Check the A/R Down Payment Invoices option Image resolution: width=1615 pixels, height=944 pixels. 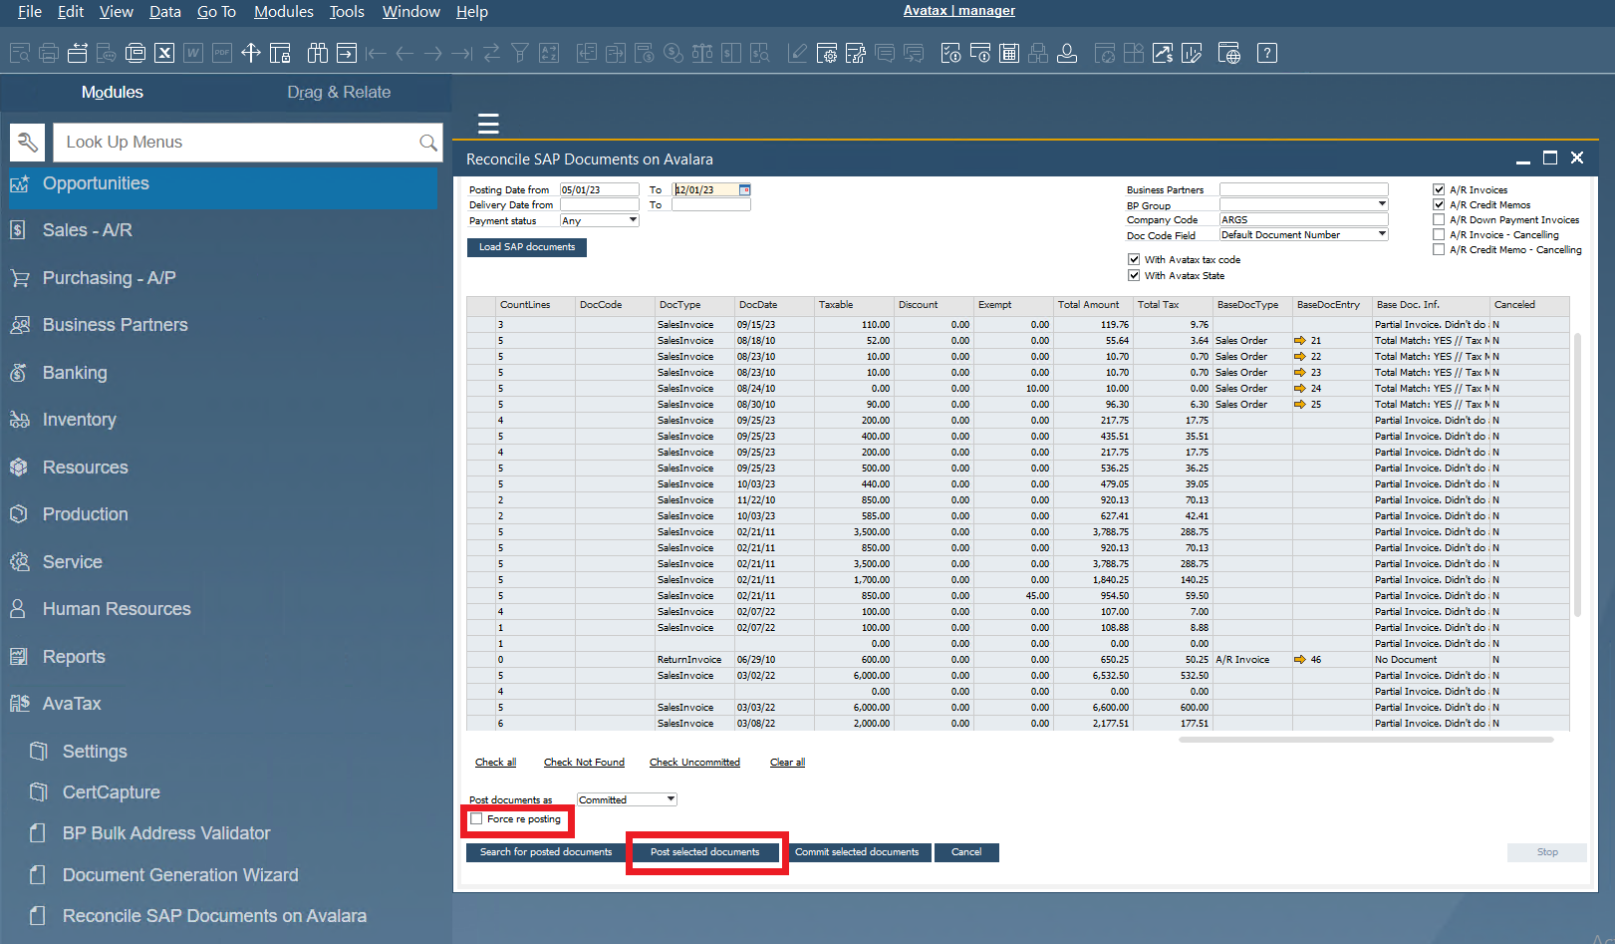[1439, 219]
